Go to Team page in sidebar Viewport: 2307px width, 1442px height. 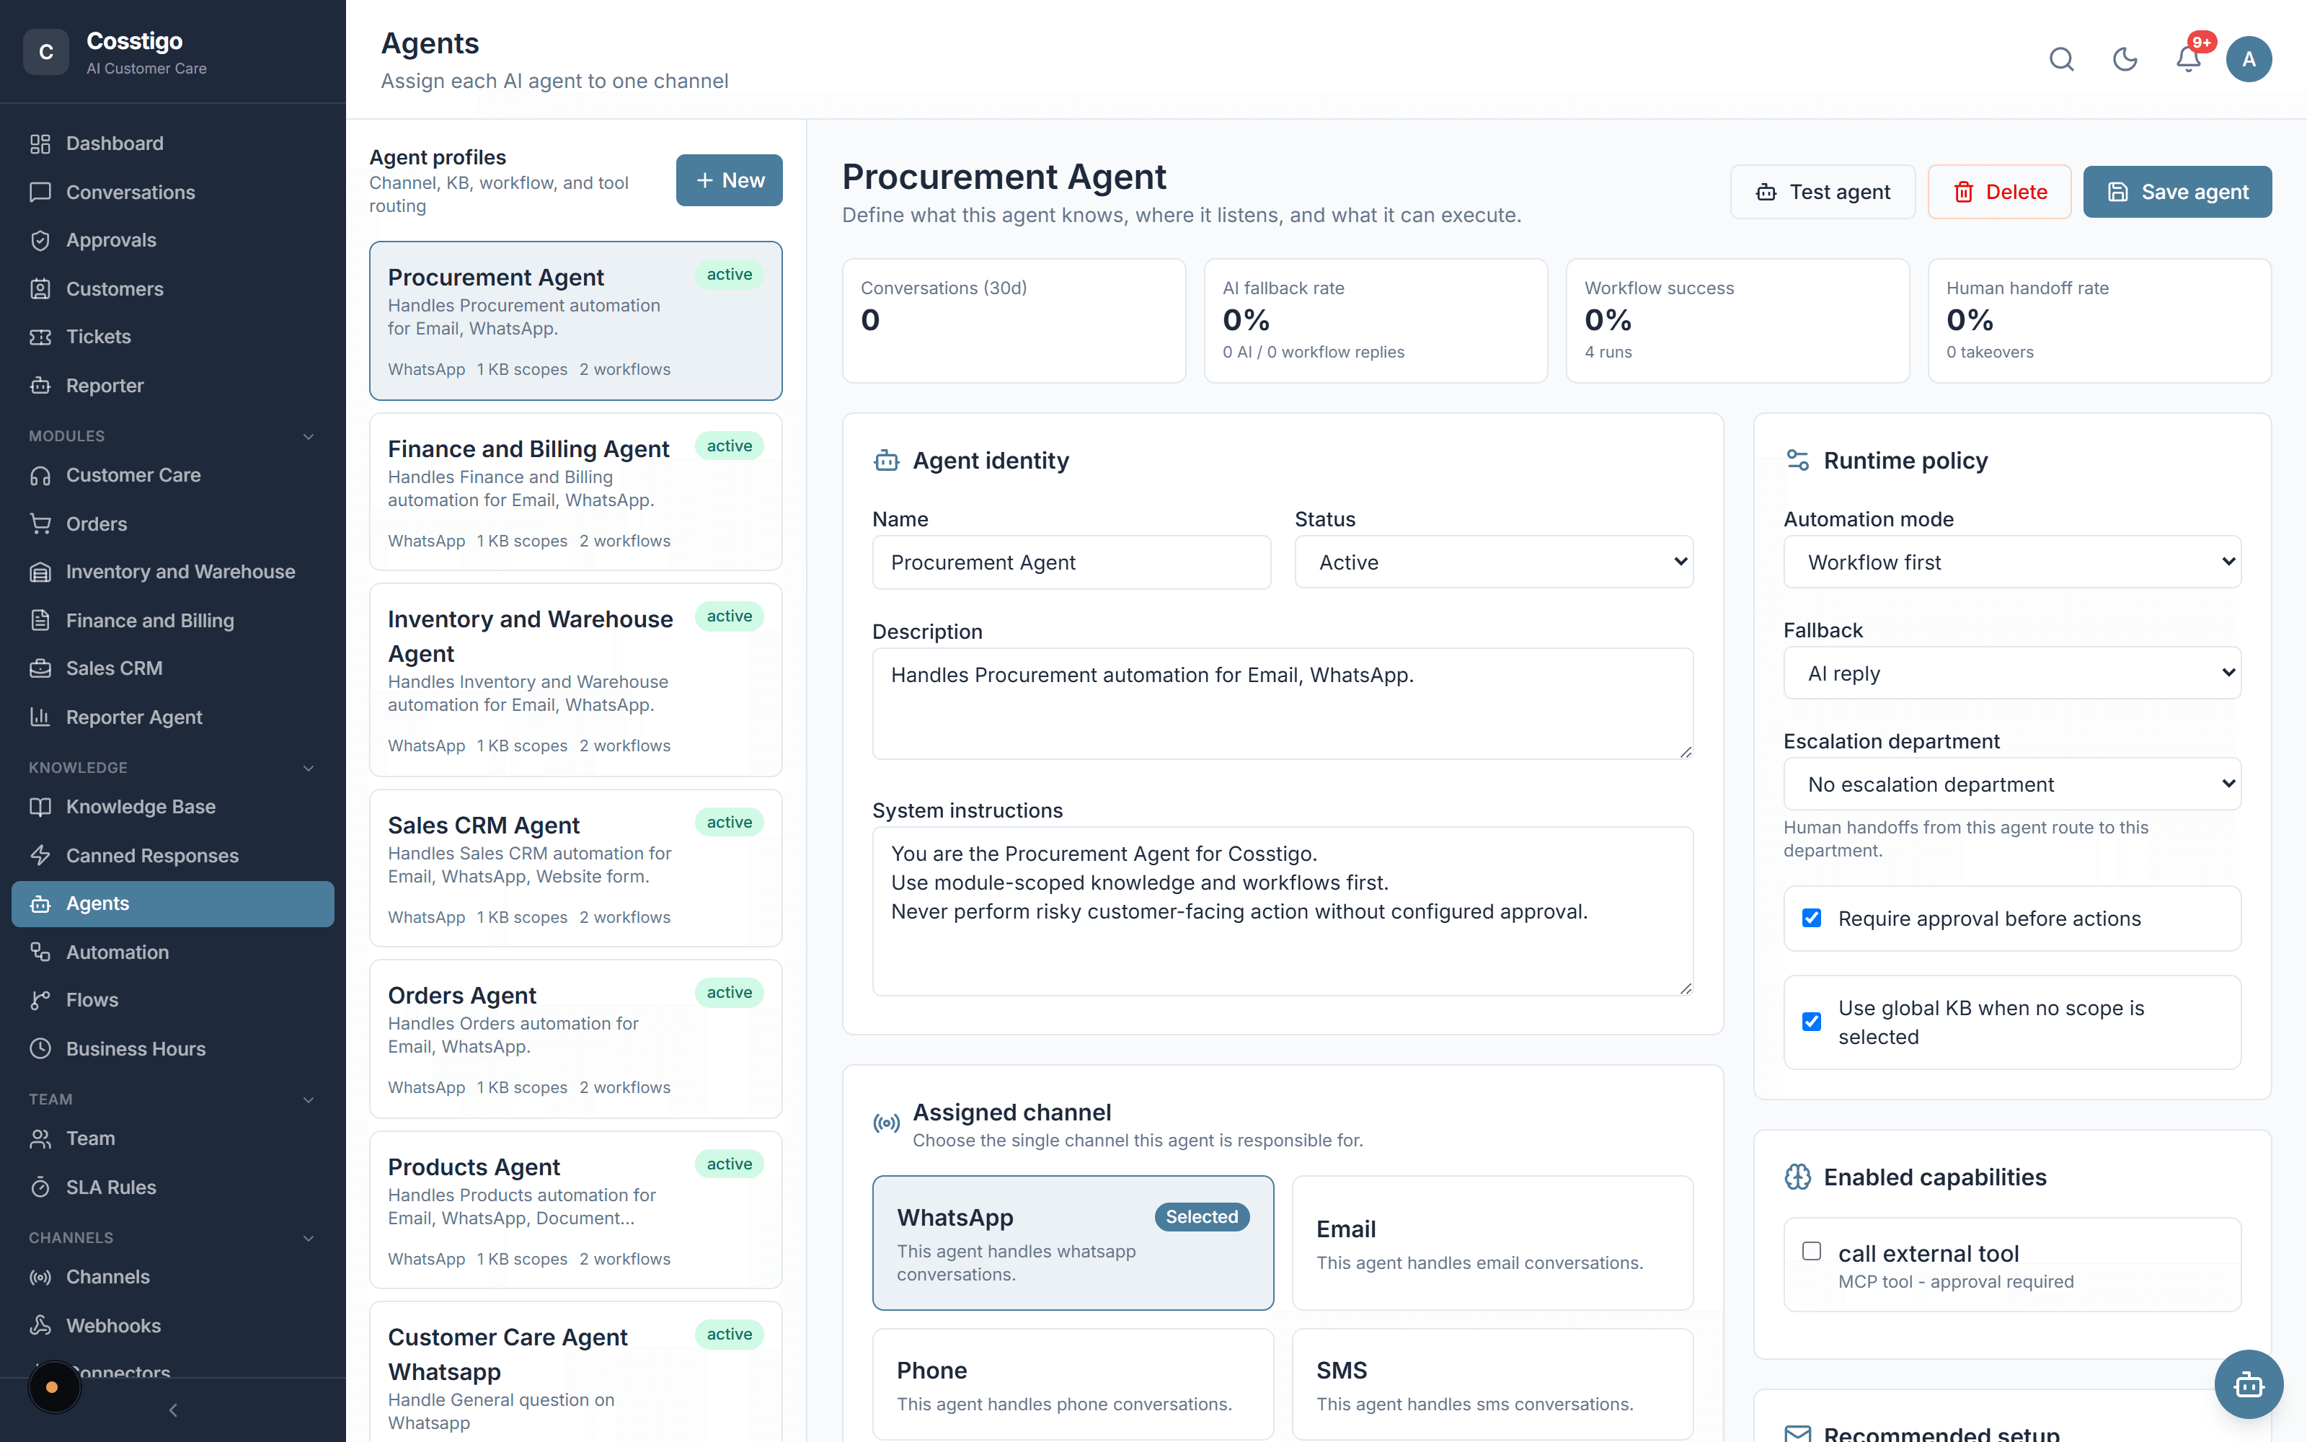coord(172,1138)
